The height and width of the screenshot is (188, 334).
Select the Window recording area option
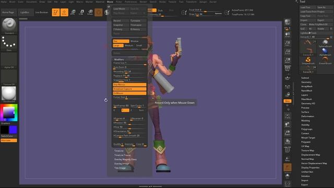click(138, 41)
